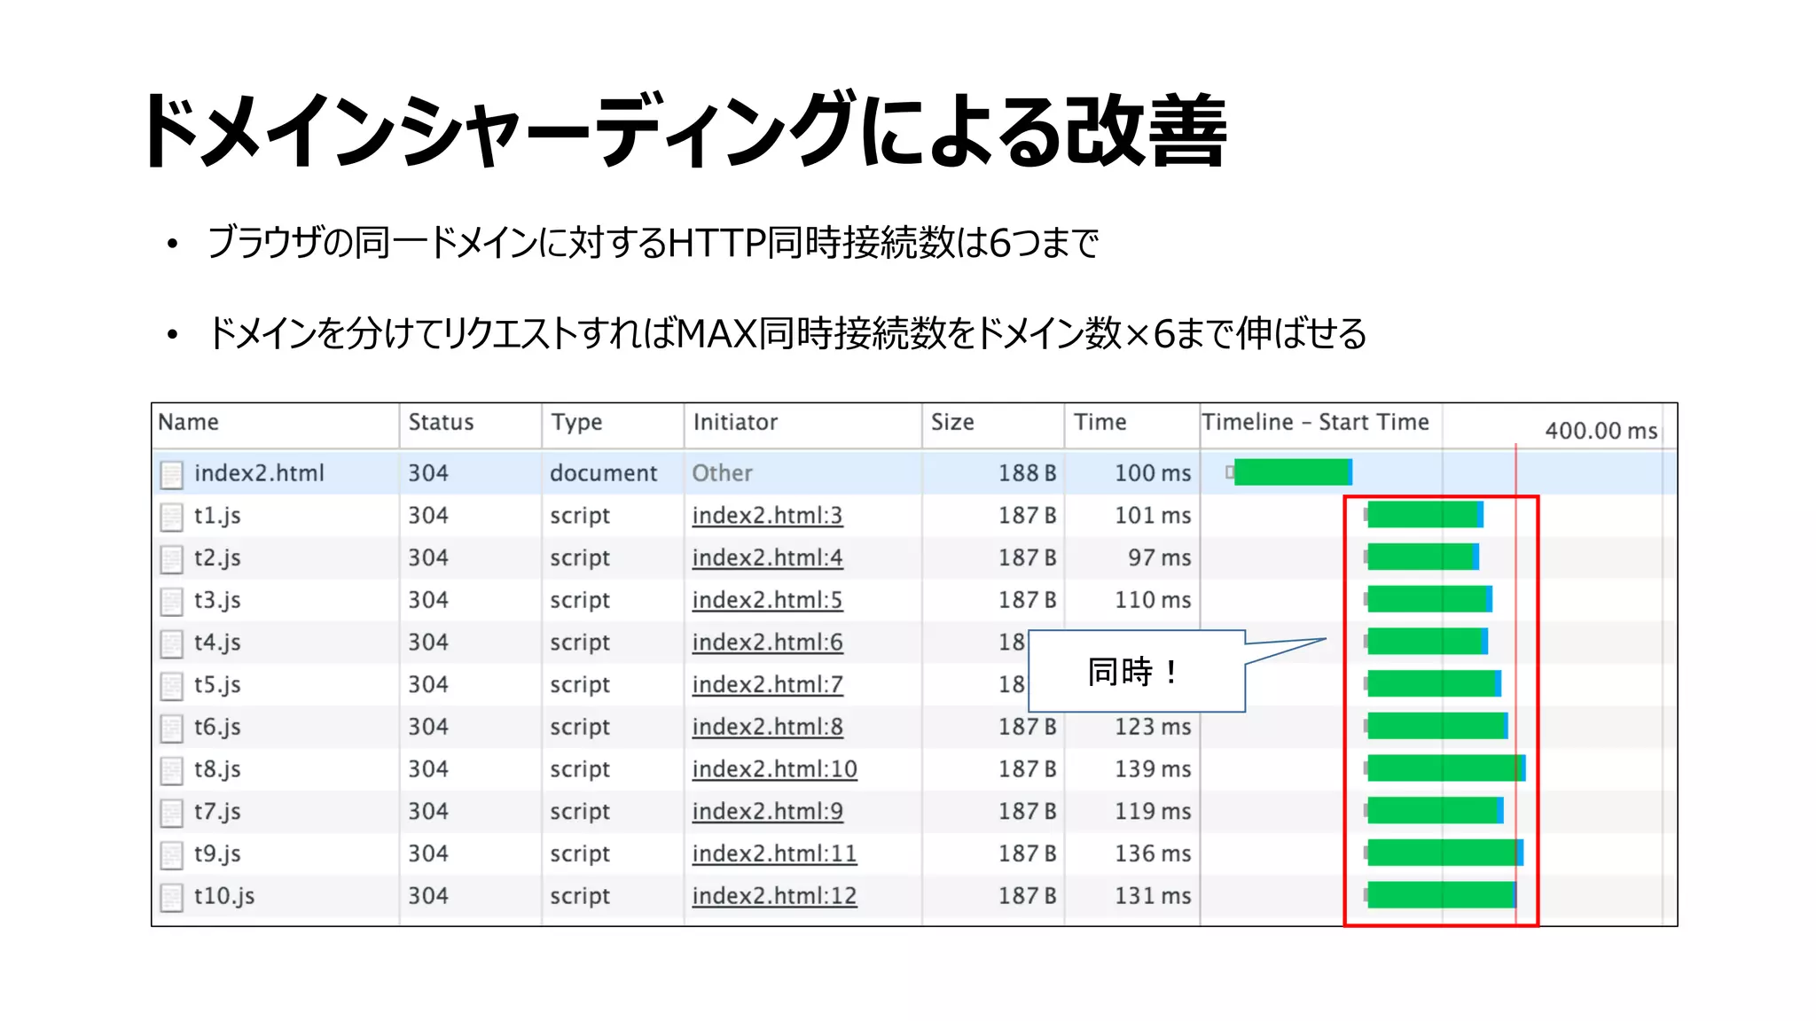This screenshot has width=1816, height=1021.
Task: Click the file icon beside t1.js
Action: 171,517
